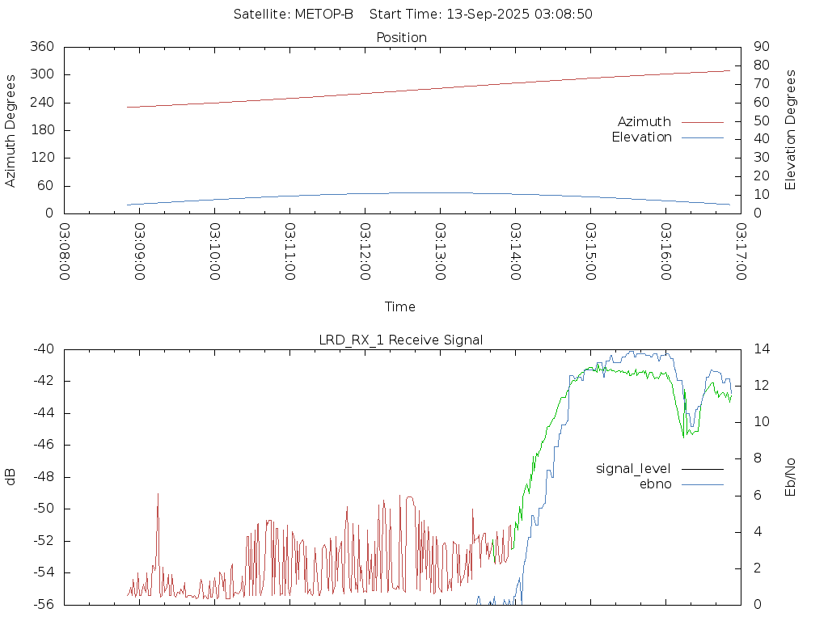Image resolution: width=828 pixels, height=621 pixels.
Task: Click the 90 elevation axis value
Action: [762, 46]
